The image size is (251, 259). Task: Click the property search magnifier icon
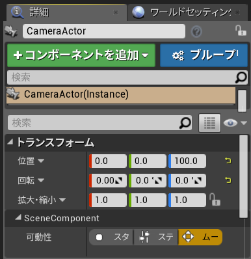[x=185, y=123]
